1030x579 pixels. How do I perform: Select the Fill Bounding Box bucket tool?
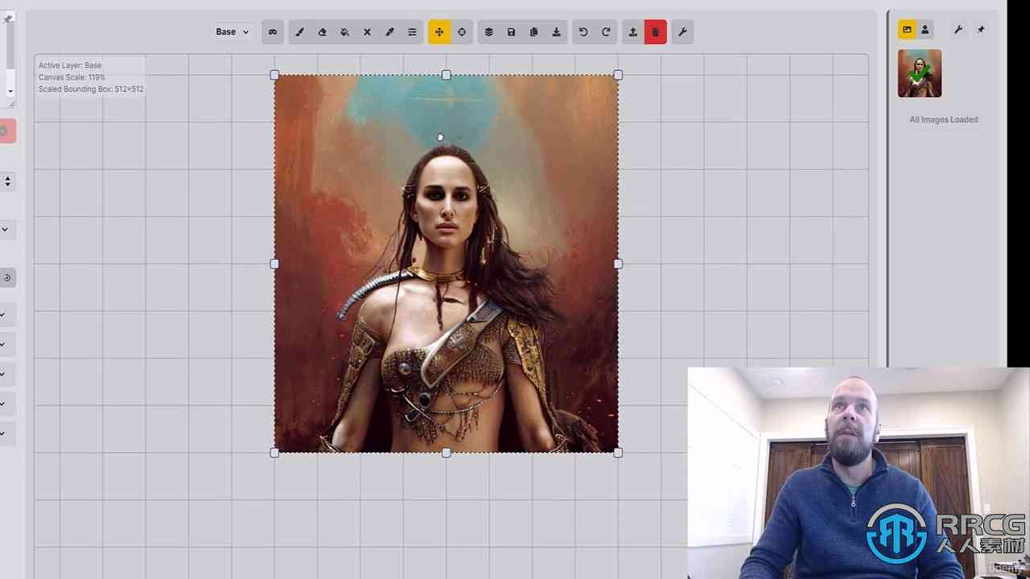(344, 32)
